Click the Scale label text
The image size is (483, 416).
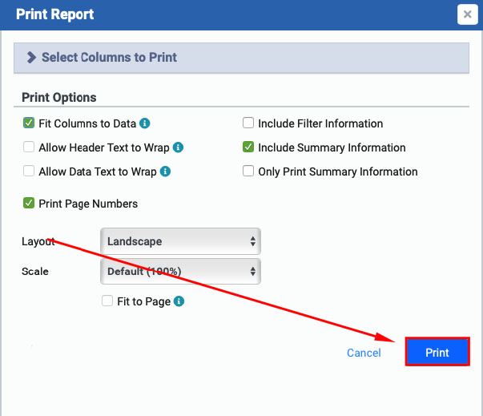35,272
